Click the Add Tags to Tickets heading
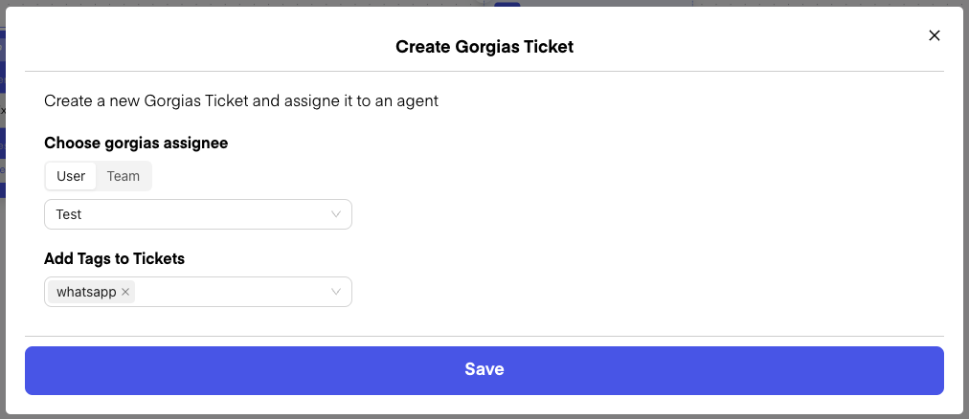This screenshot has height=419, width=969. point(114,258)
